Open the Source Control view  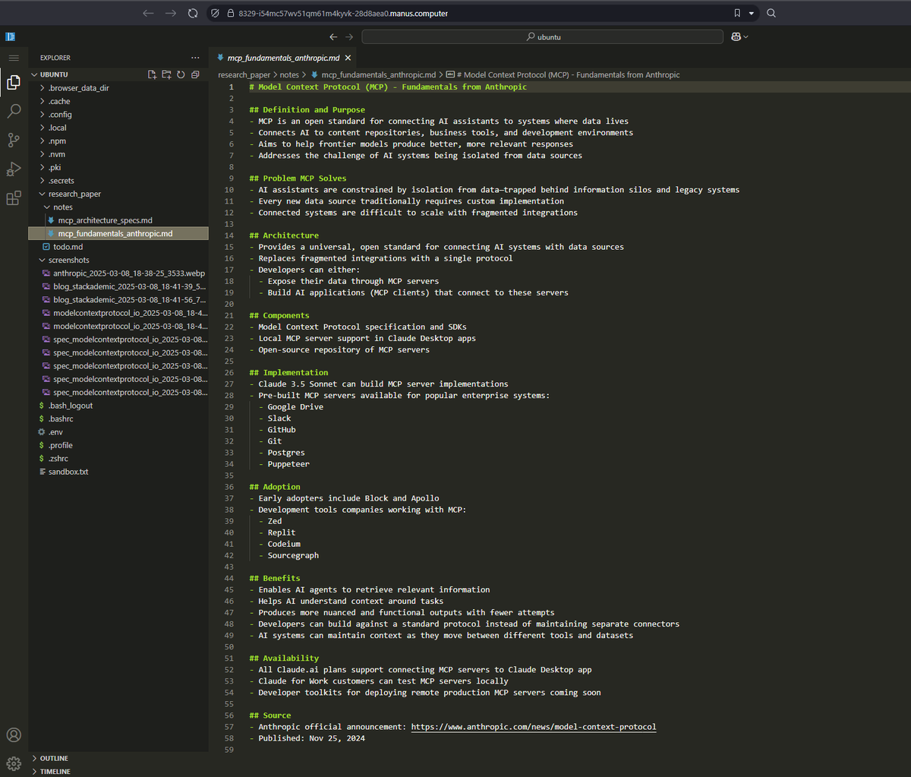point(14,140)
